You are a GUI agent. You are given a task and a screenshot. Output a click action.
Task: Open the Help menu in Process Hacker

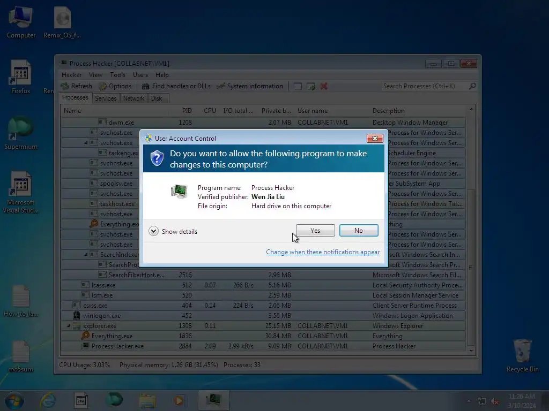click(x=162, y=75)
